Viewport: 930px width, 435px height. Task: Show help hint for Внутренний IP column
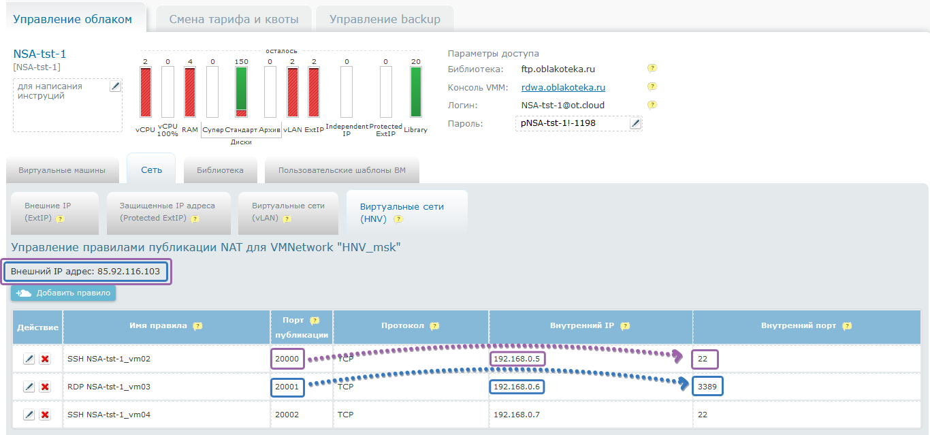(625, 326)
